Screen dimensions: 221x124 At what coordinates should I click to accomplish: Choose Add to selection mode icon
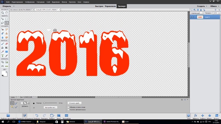tap(25, 103)
